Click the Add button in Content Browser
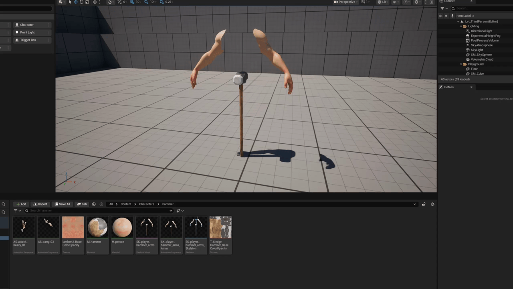 pyautogui.click(x=21, y=204)
